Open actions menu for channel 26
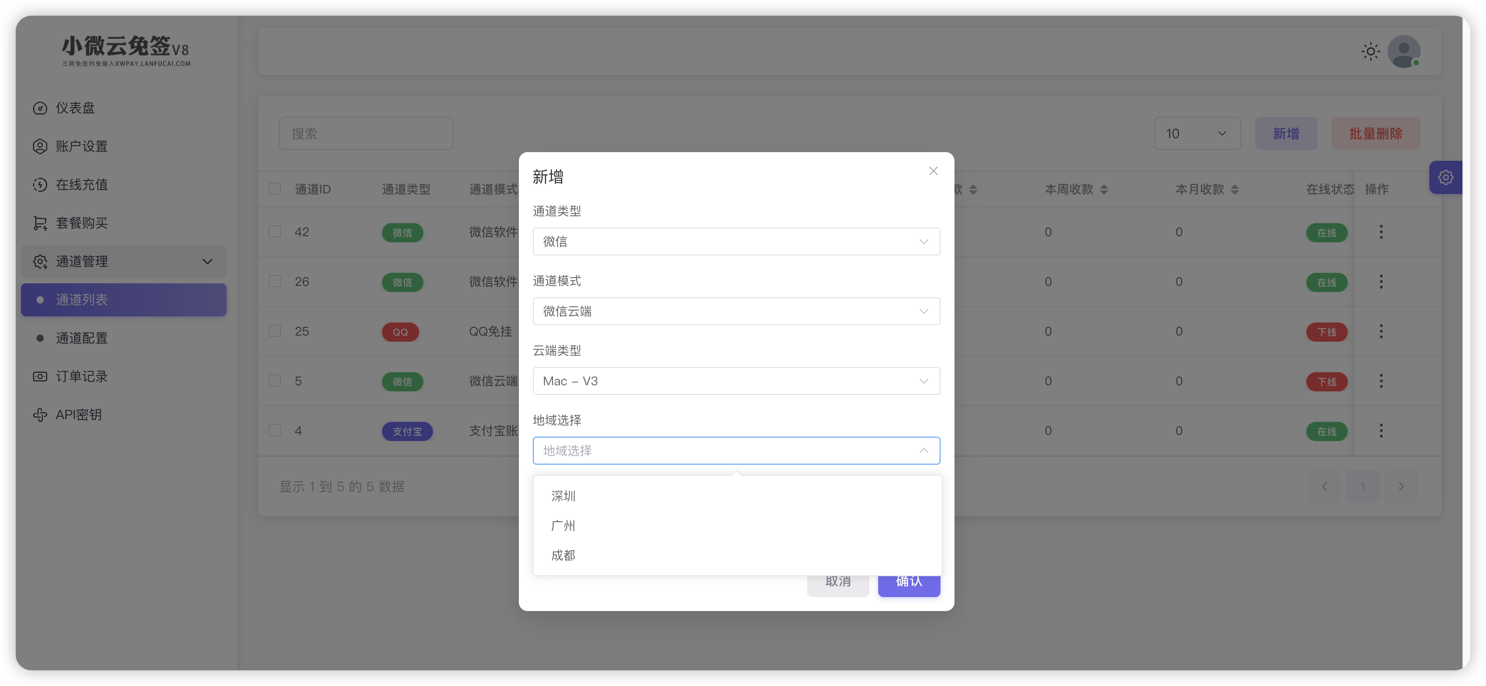 (x=1381, y=281)
